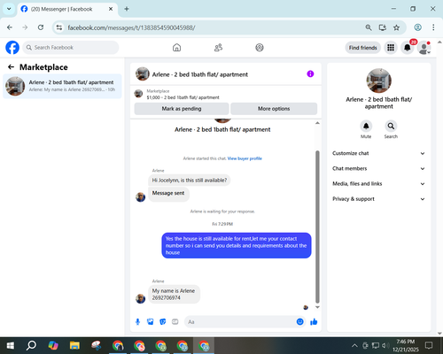
Task: Open the notifications bell with 20 badge
Action: (x=408, y=48)
